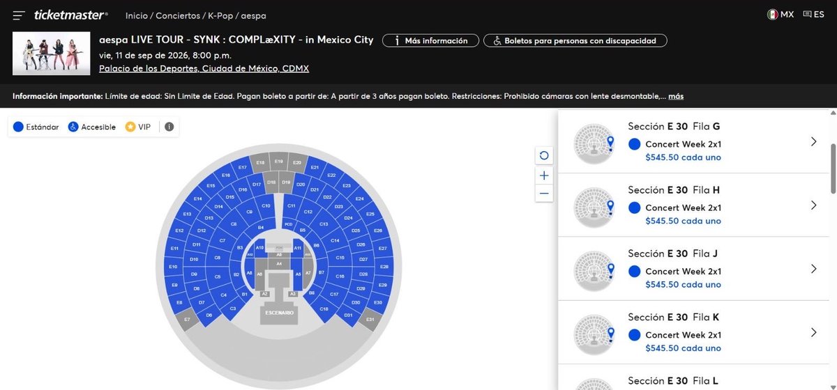Switch language via the ES selector
837x390 pixels.
tap(814, 15)
